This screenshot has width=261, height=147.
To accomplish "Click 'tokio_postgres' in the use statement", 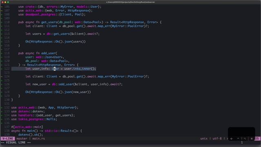I will coord(31,119).
